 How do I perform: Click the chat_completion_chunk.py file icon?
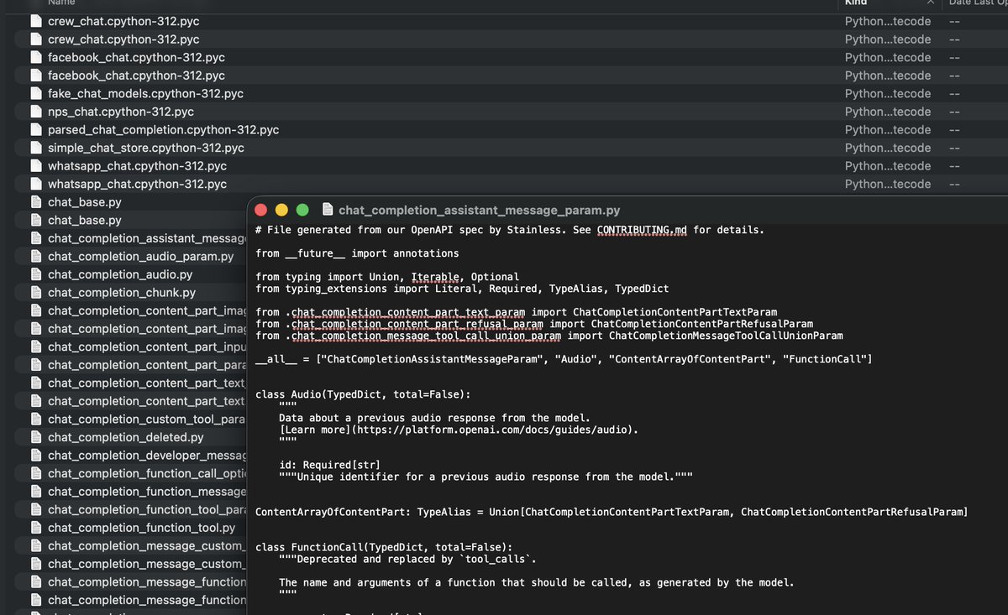tap(36, 293)
